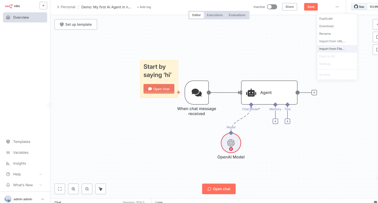The image size is (378, 203).
Task: Click the Personal project breadcrumb
Action: click(66, 7)
